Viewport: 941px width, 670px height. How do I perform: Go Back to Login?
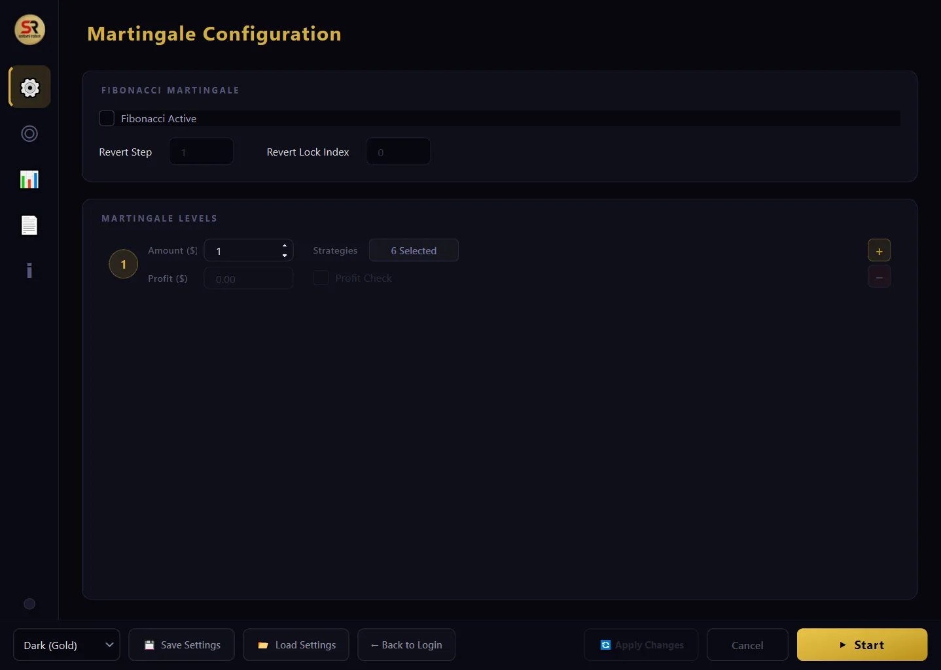406,645
